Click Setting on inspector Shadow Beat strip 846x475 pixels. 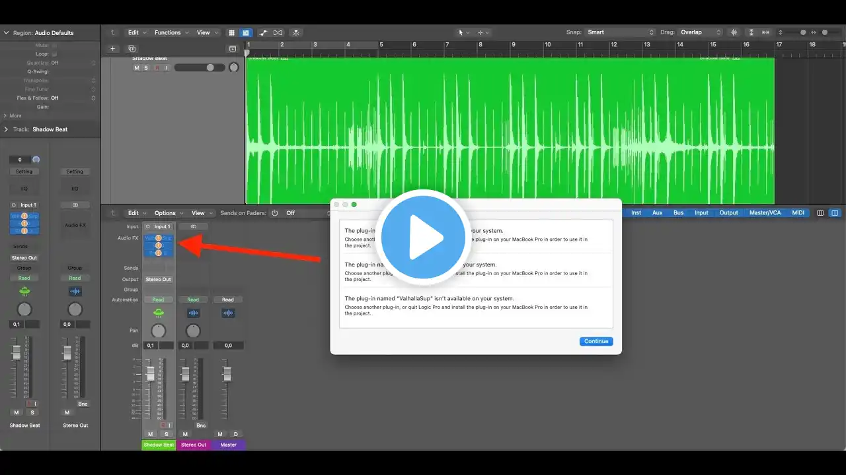24,172
